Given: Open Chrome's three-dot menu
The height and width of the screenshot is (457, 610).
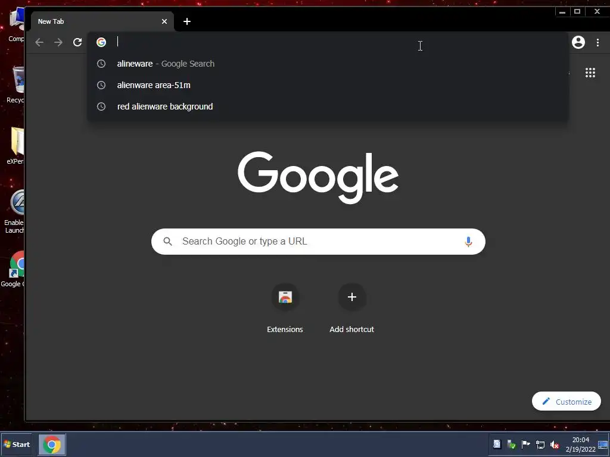Looking at the screenshot, I should (x=598, y=42).
